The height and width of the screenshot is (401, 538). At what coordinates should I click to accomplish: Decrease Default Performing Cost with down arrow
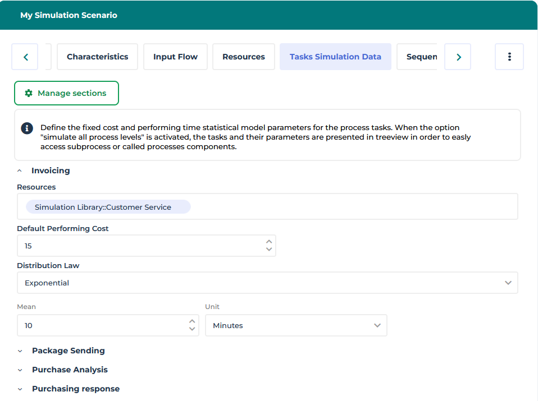(x=269, y=250)
